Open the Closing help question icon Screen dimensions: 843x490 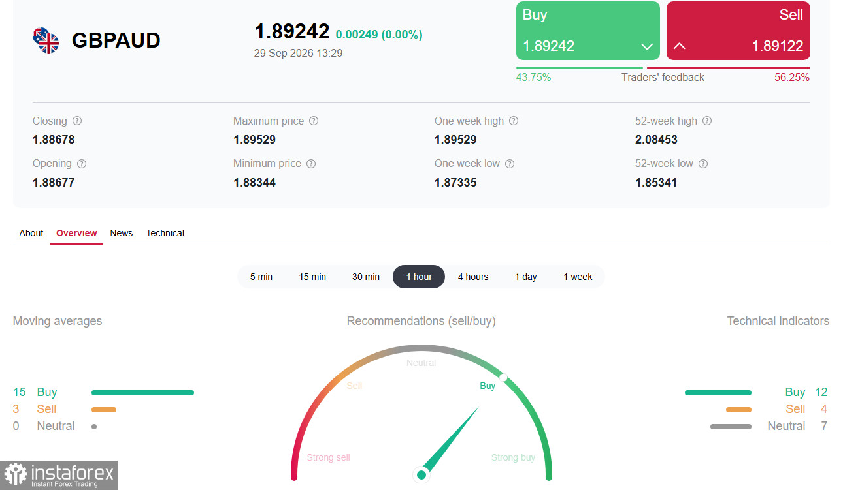click(x=77, y=121)
